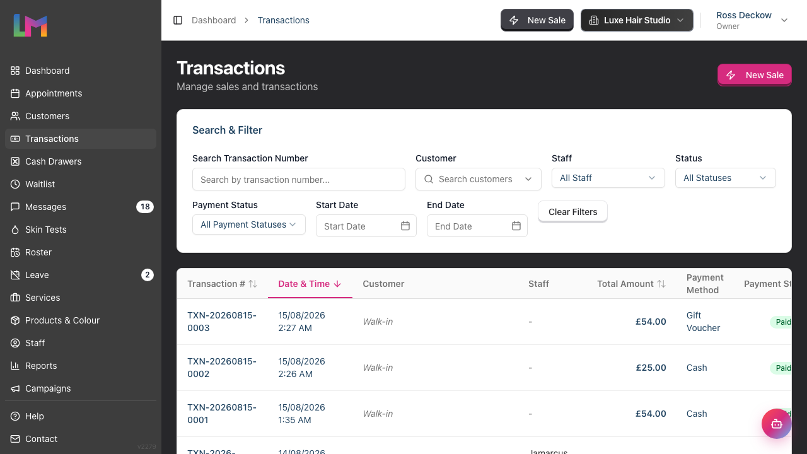Click the Start Date input field
807x454 pixels.
point(366,226)
